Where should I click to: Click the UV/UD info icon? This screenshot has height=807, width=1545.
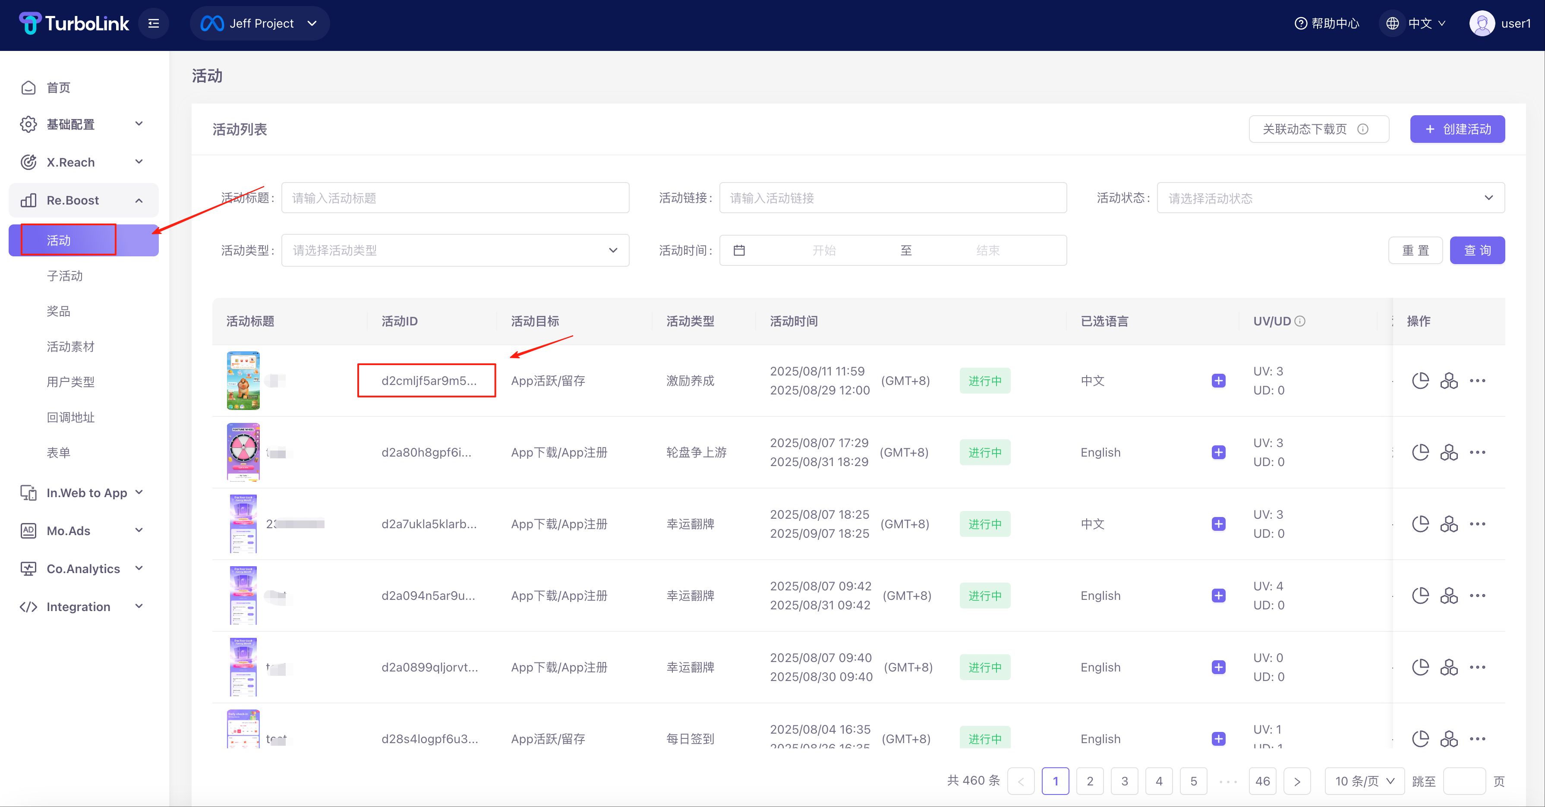tap(1300, 322)
